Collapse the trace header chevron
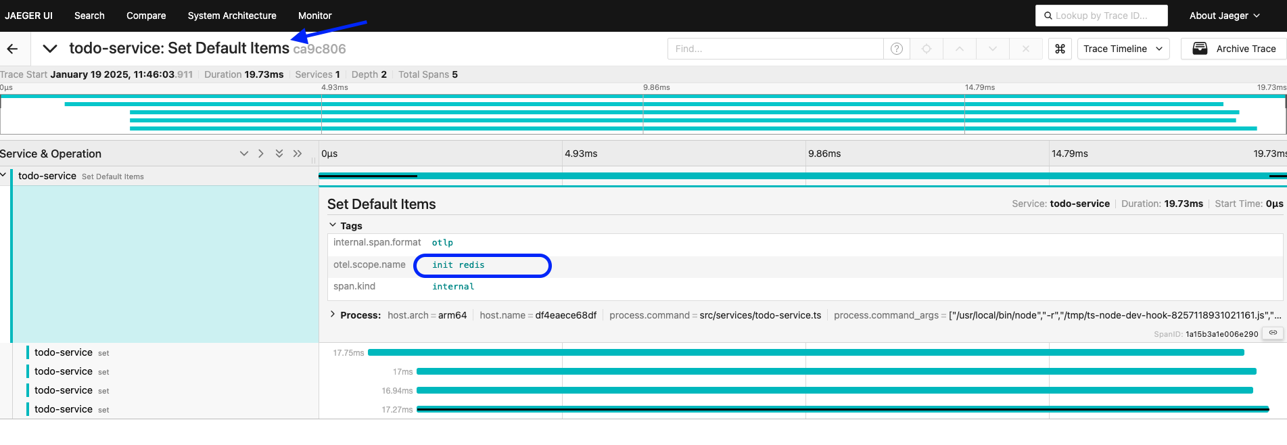The height and width of the screenshot is (445, 1287). click(49, 49)
